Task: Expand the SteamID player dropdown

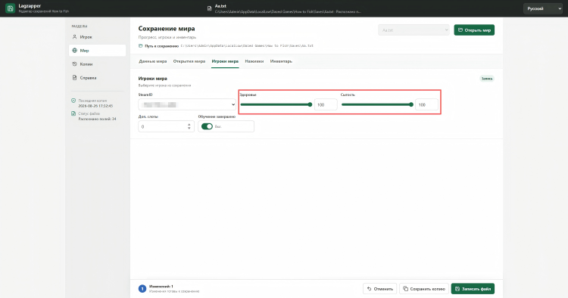Action: [x=187, y=104]
